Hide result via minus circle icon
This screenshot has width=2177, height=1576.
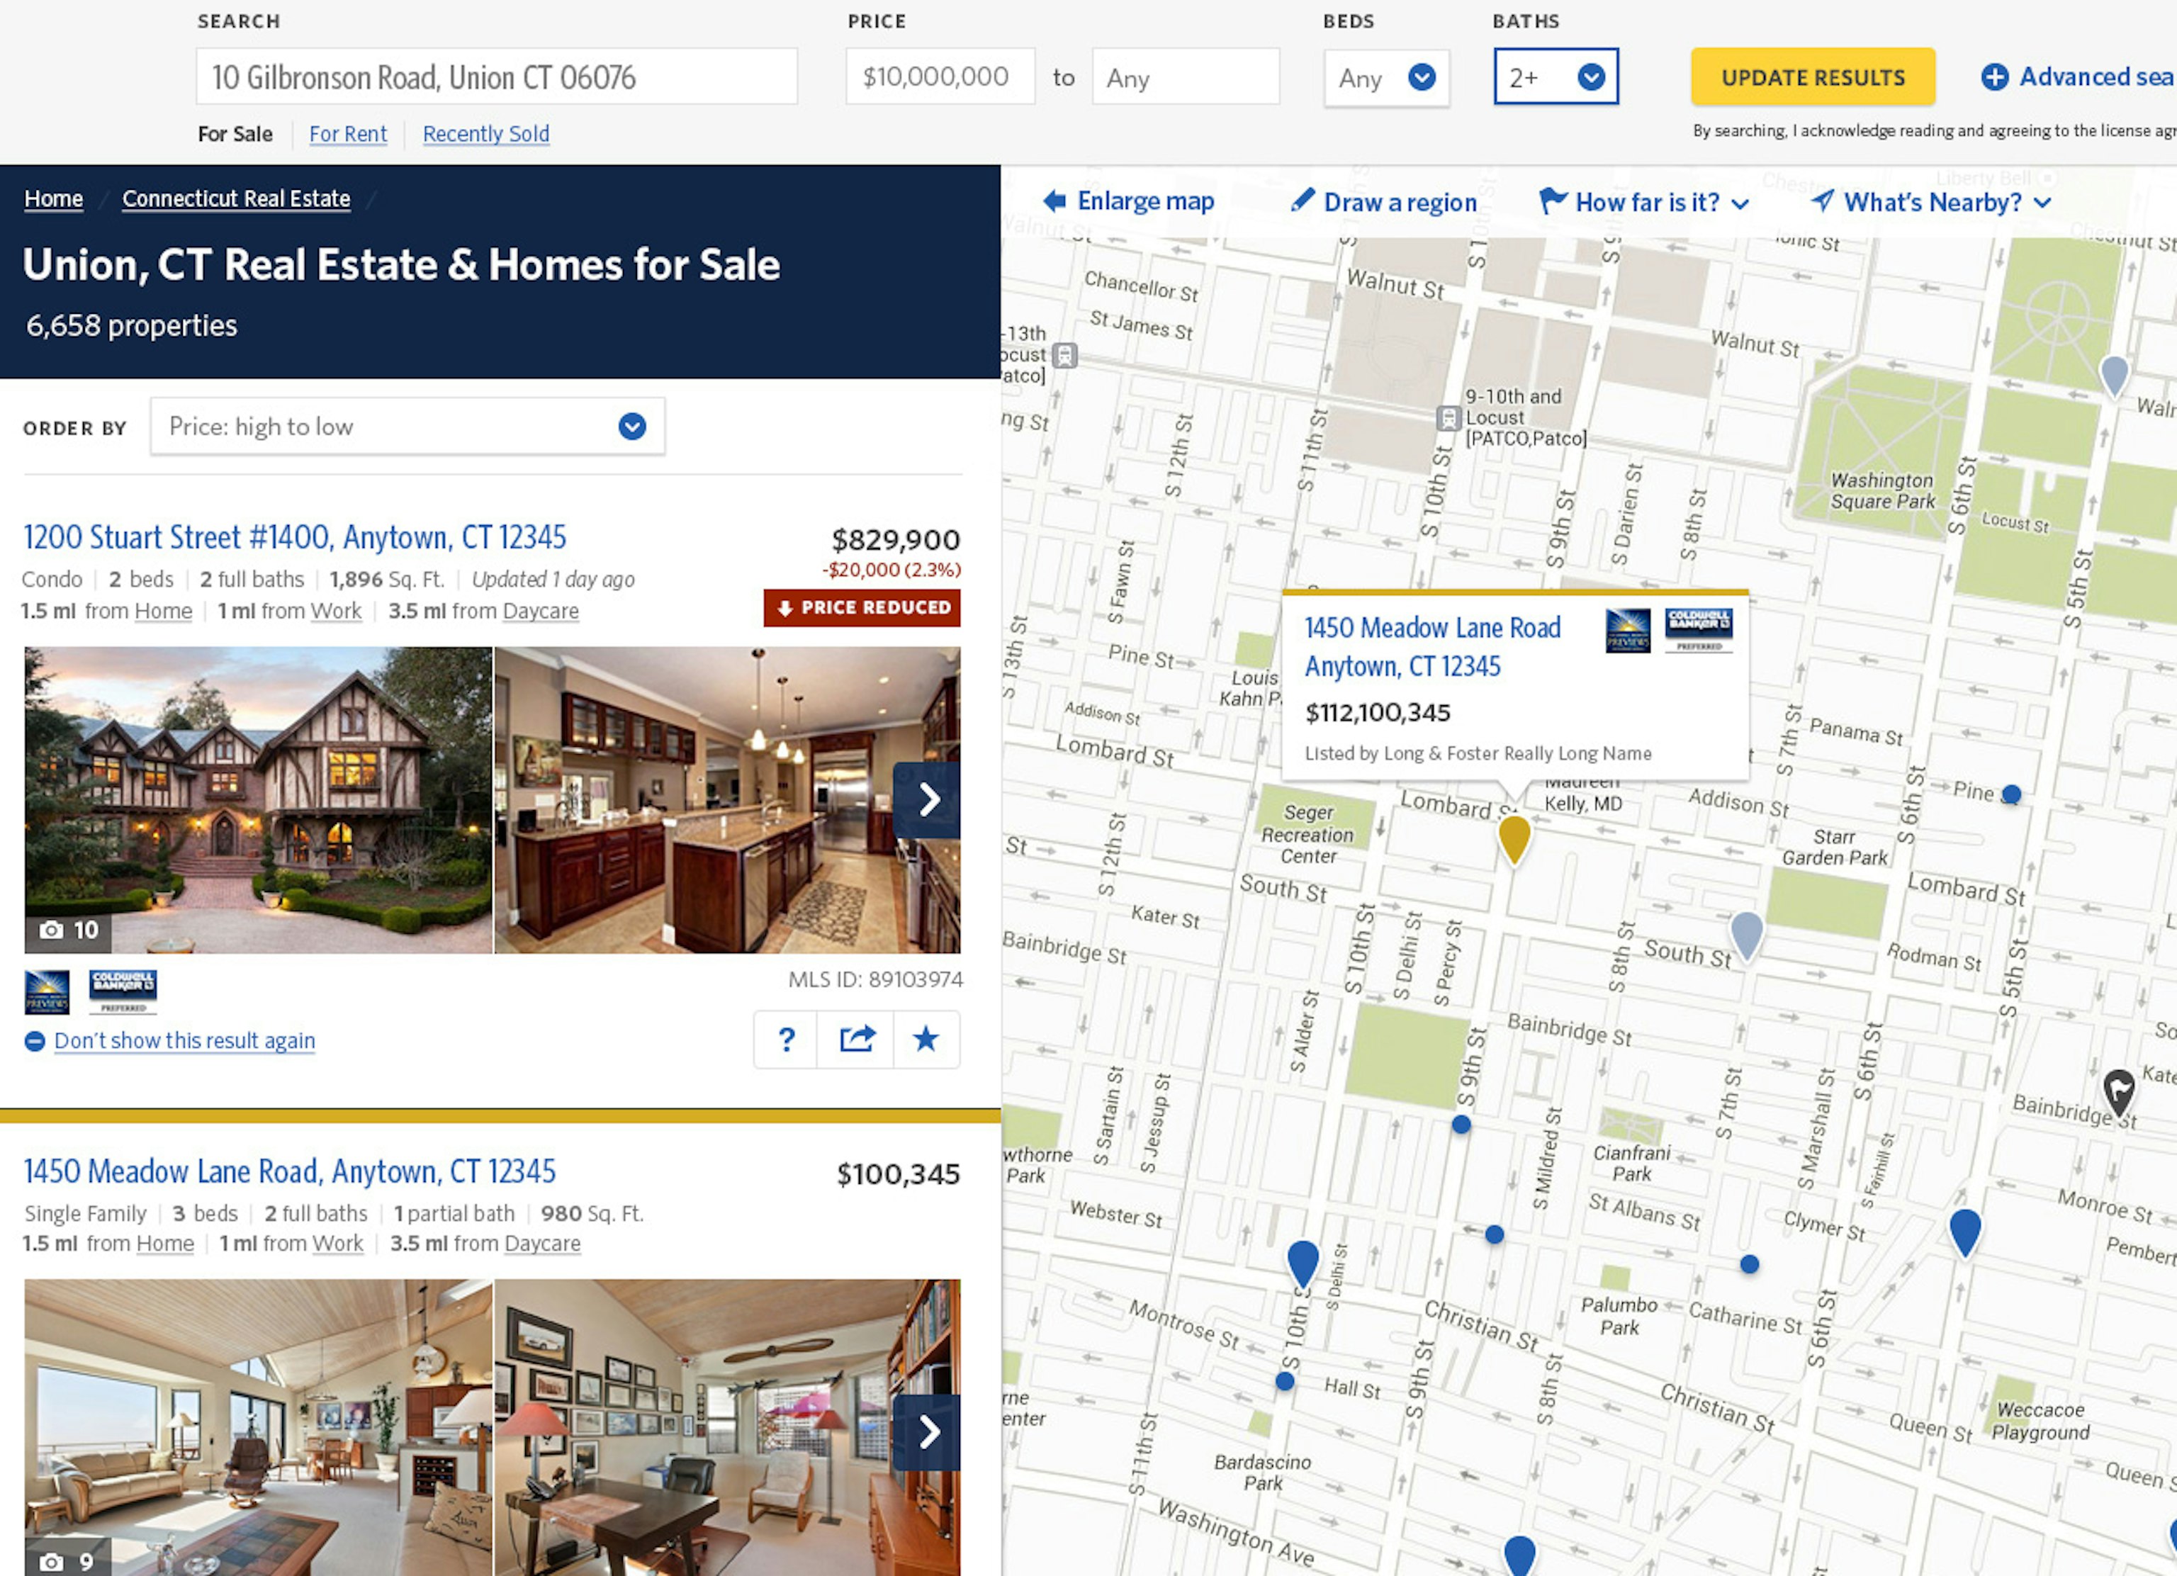(x=35, y=1042)
